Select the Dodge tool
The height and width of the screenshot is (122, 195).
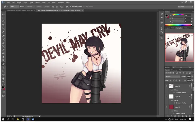click(x=3, y=60)
